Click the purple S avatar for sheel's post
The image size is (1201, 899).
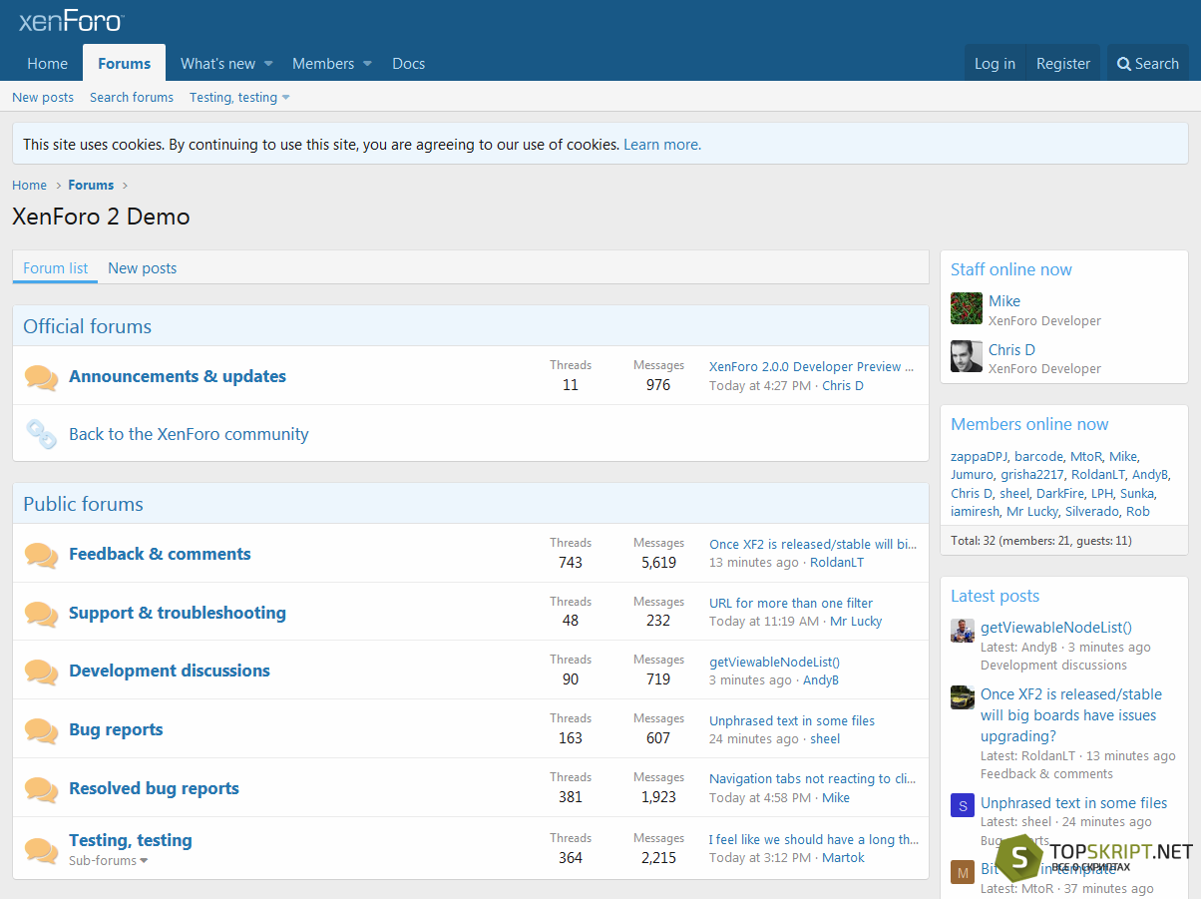click(x=963, y=806)
